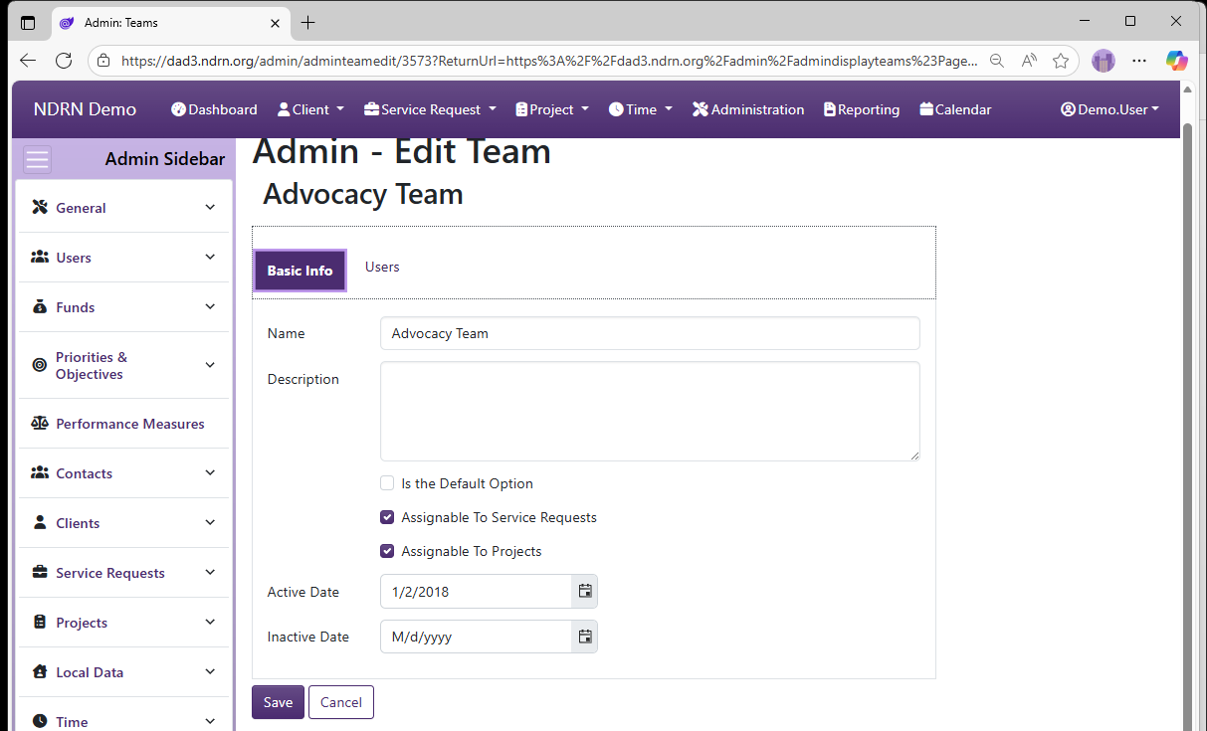Screen dimensions: 1207x731
Task: Click the browser profile avatar icon
Action: click(1104, 61)
